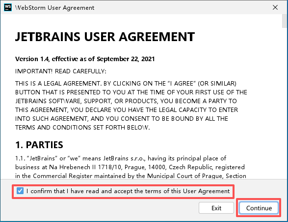The width and height of the screenshot is (288, 222).
Task: Click the vertical scrollbar thumb of agreement text
Action: point(285,21)
